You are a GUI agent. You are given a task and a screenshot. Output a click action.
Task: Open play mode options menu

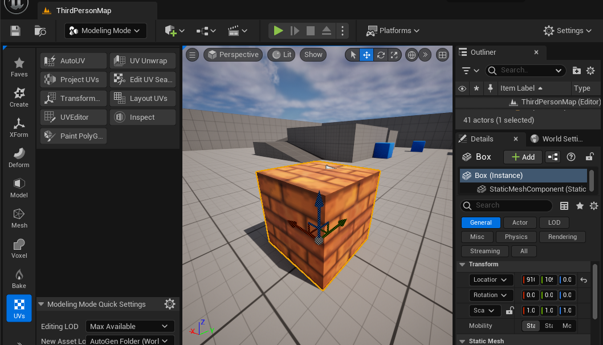coord(343,31)
